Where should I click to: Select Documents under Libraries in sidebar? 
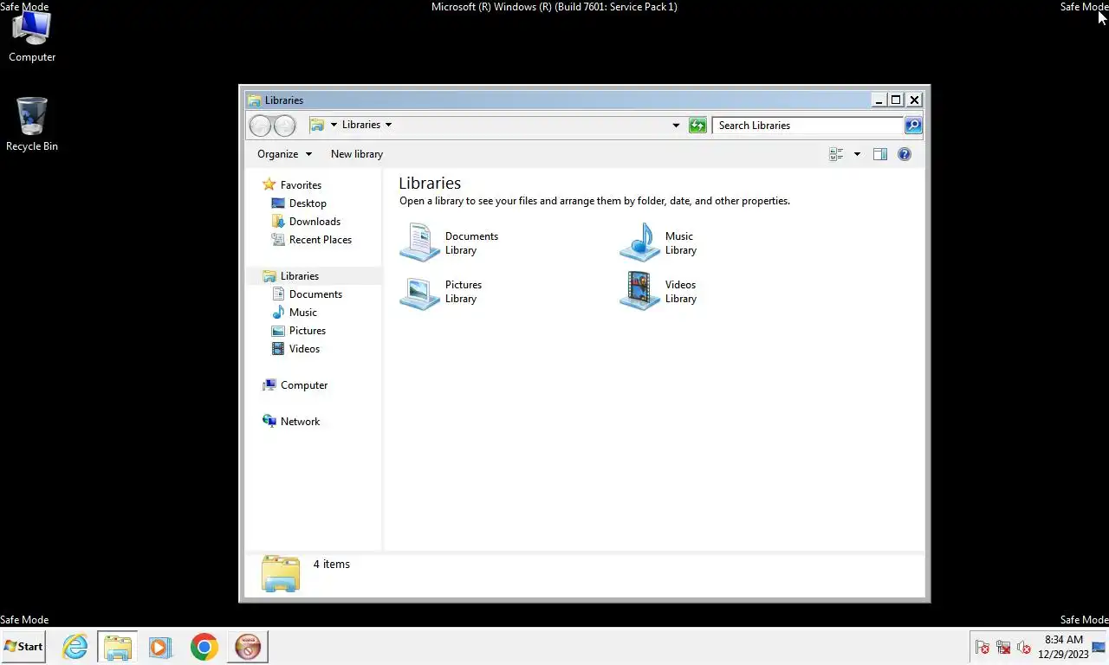tap(315, 294)
